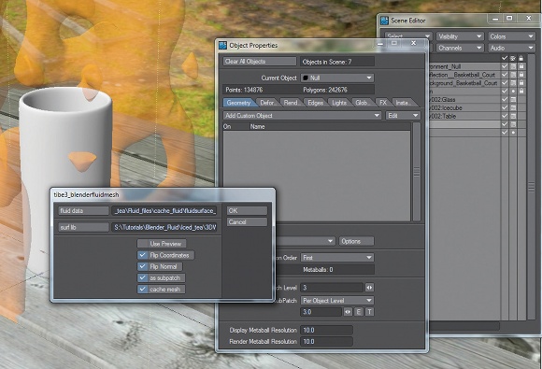The height and width of the screenshot is (369, 542).
Task: Open the Colors dropdown in Scene Editor
Action: (x=511, y=36)
